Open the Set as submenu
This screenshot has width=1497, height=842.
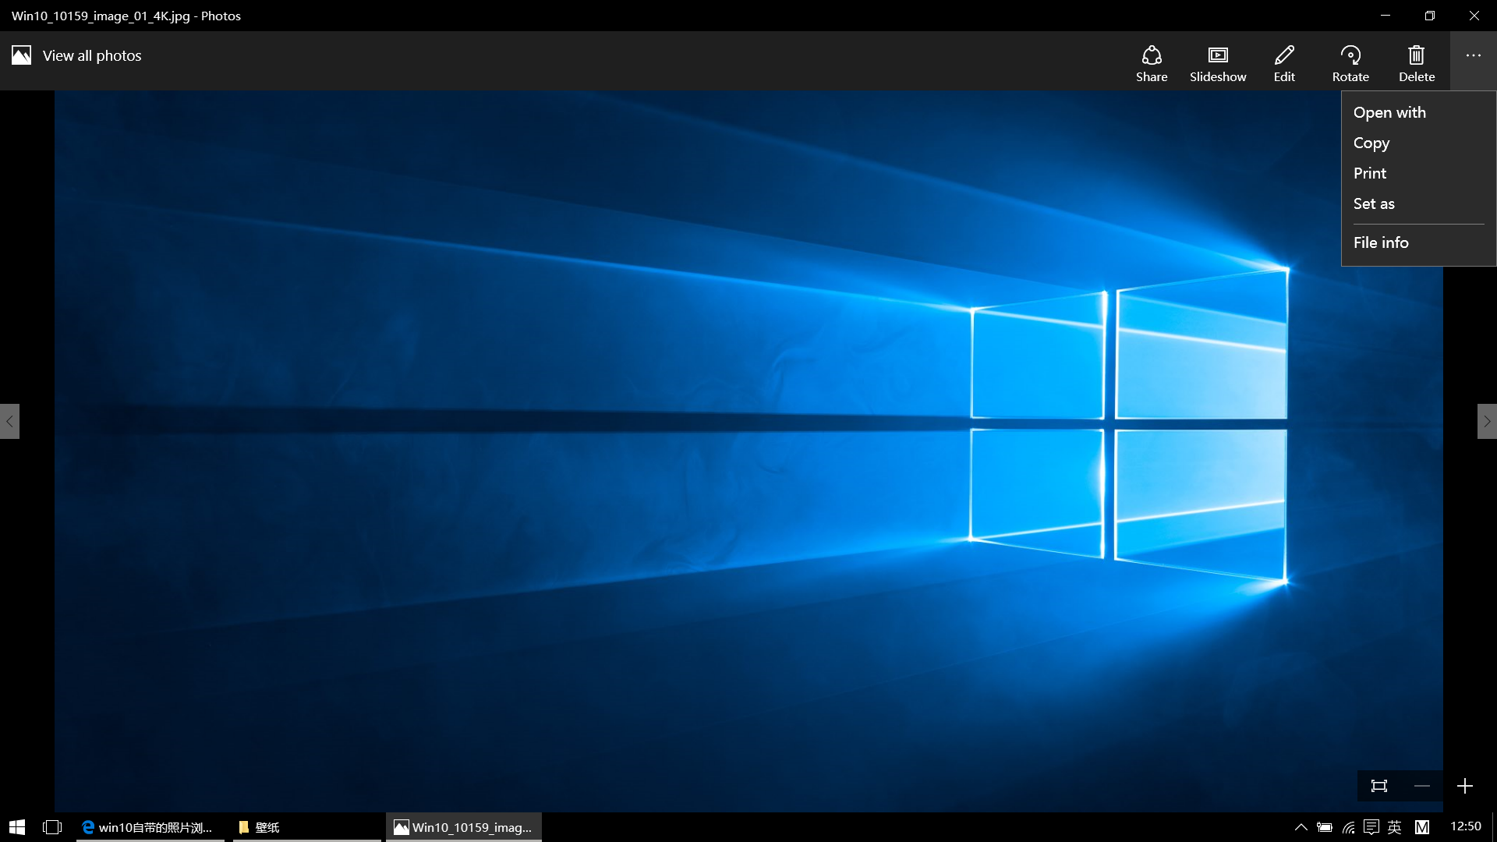pos(1418,203)
